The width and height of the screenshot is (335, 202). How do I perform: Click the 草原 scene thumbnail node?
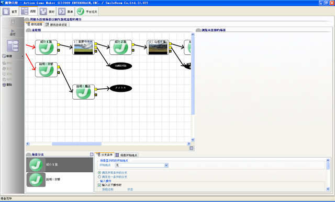(84, 47)
